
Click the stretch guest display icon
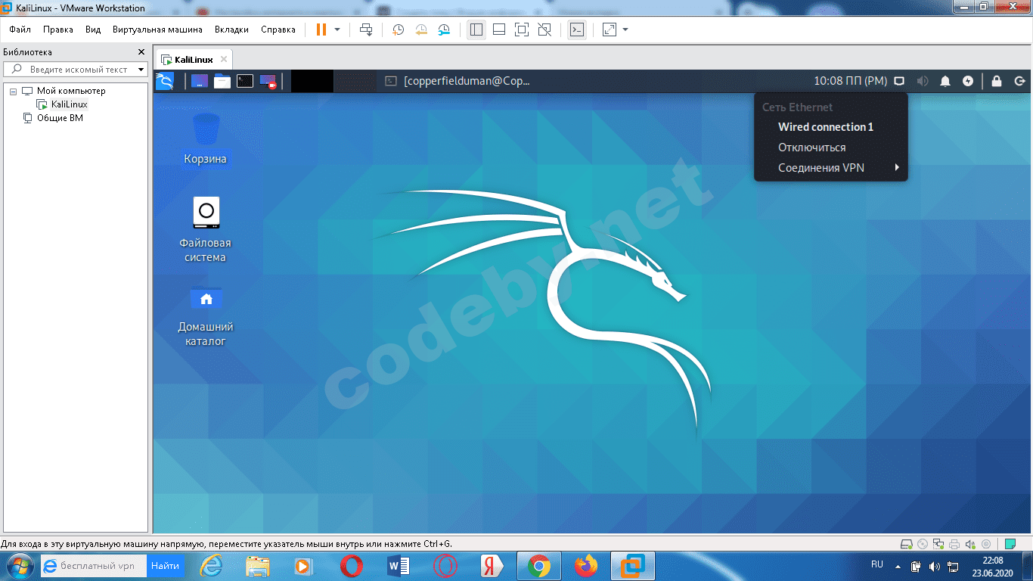pos(610,30)
